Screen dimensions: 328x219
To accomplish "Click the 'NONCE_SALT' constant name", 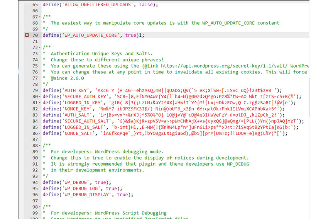I will tap(78, 133).
